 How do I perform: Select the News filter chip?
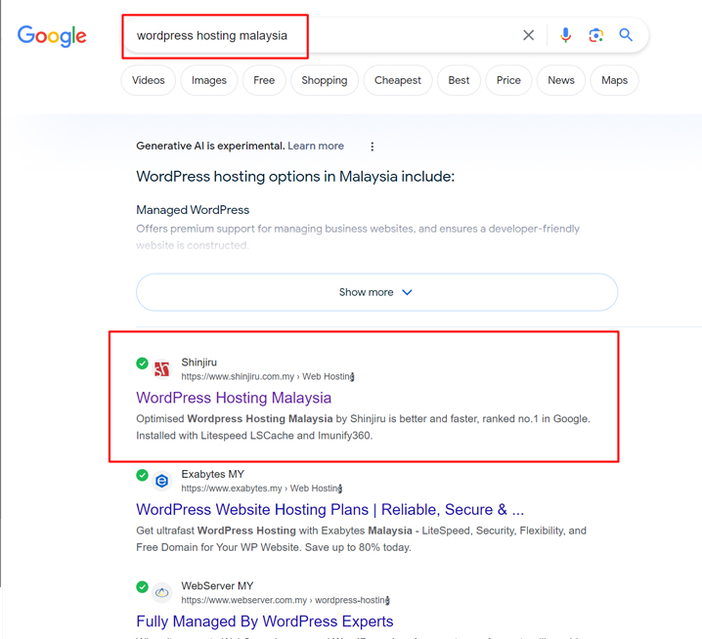[561, 80]
